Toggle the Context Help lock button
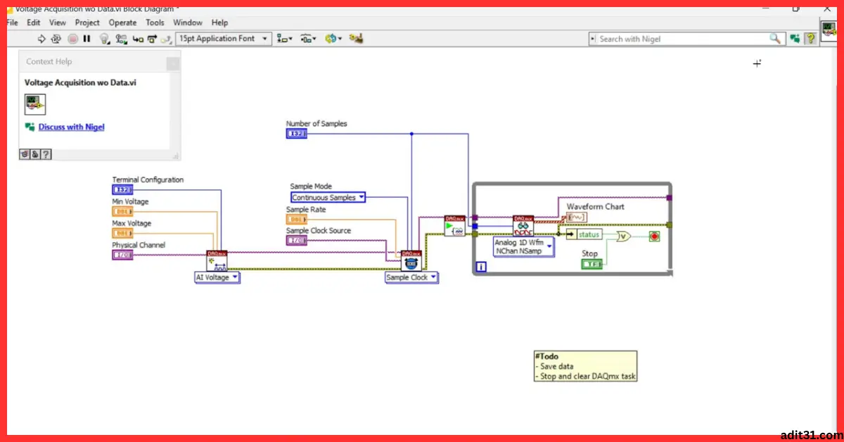 pos(34,154)
